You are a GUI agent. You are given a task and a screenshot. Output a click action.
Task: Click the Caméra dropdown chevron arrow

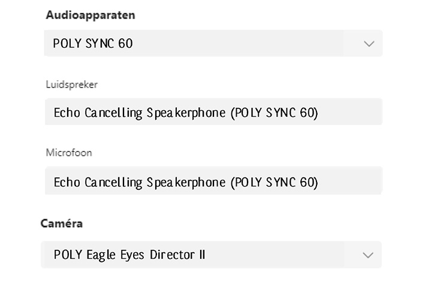368,255
